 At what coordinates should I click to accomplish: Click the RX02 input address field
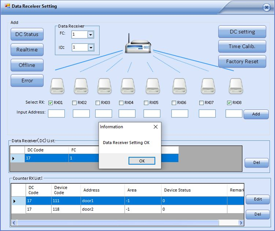[81, 113]
